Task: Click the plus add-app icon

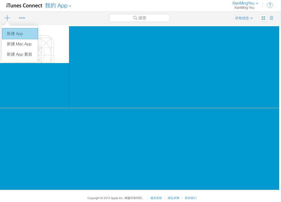Action: click(x=7, y=18)
